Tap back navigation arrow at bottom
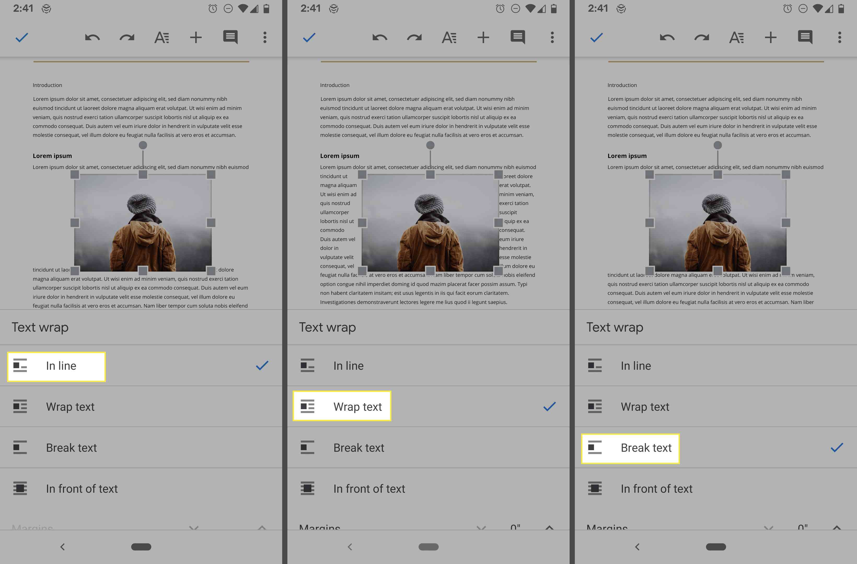857x564 pixels. tap(63, 546)
